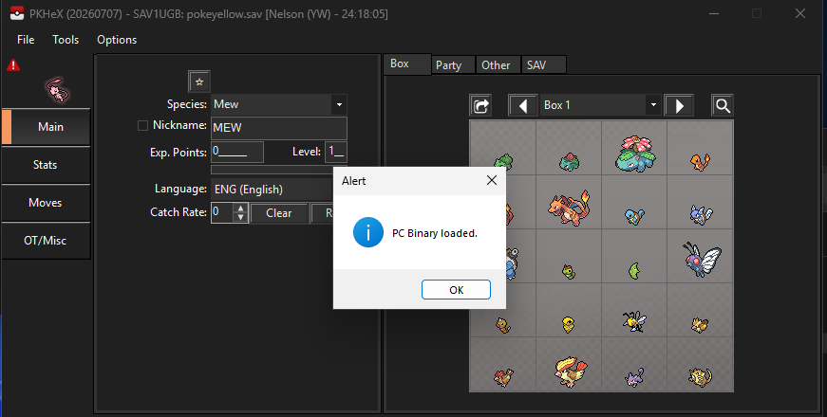This screenshot has height=417, width=827.
Task: Select the Kakuna box slot
Action: tap(569, 311)
